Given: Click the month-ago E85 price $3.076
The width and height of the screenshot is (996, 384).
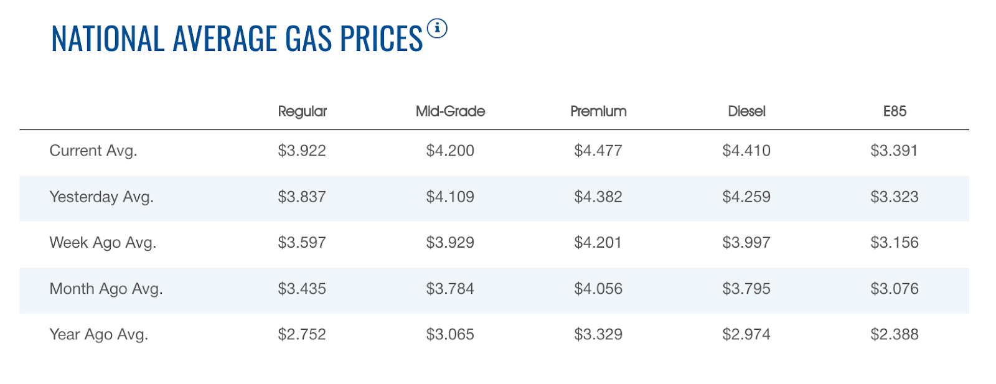Looking at the screenshot, I should [x=895, y=289].
